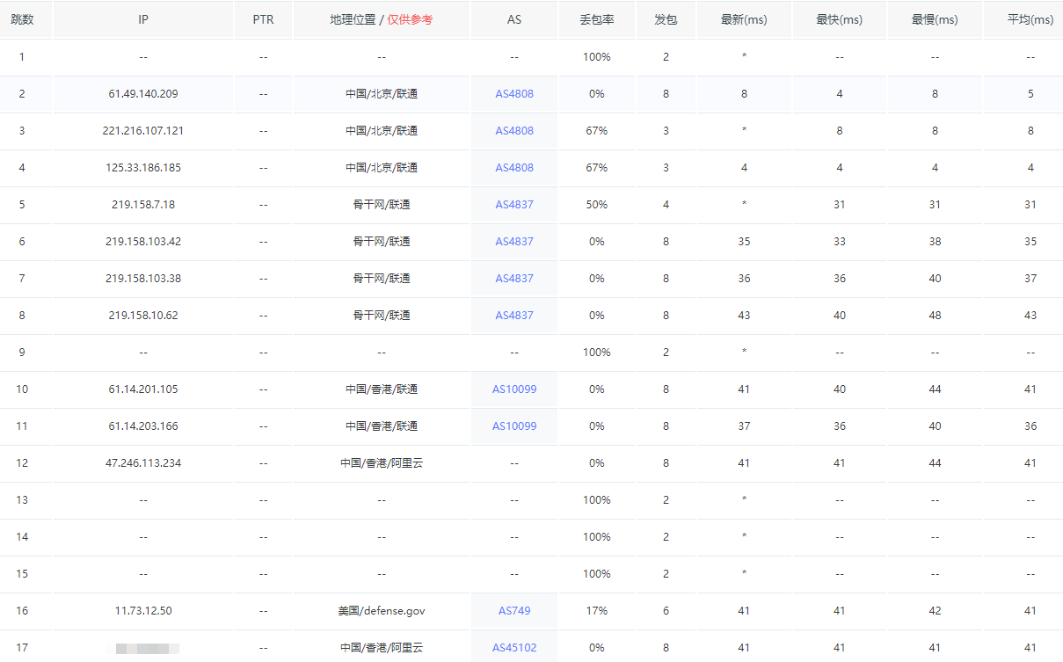Click the AS4808 link for IP 61.49.140.209

(x=514, y=94)
